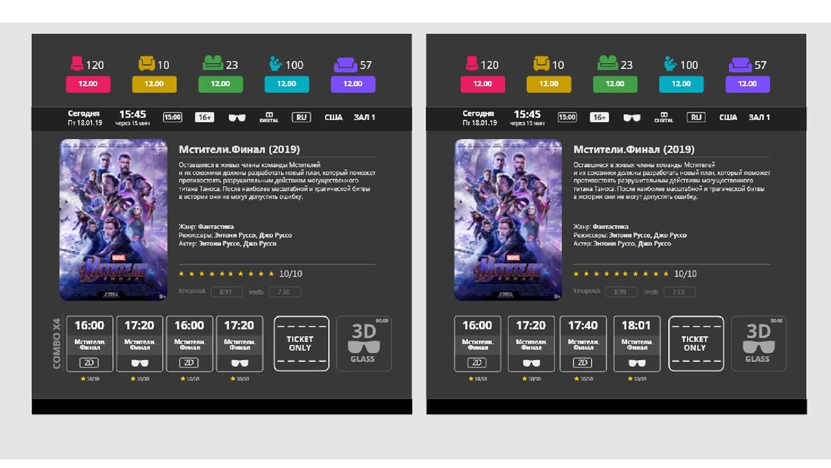Click the yellow armchair seat icon in right panel

[x=541, y=64]
